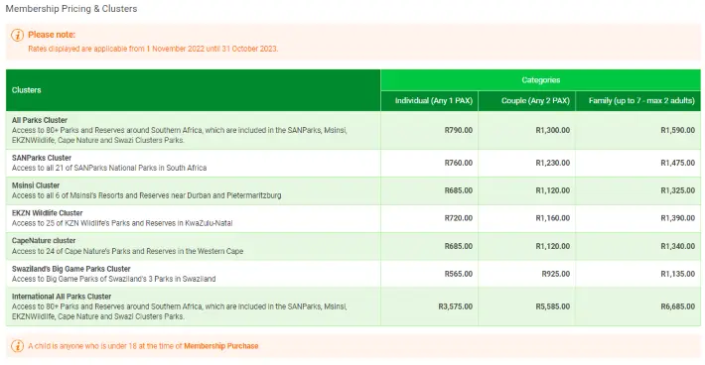705x365 pixels.
Task: Click the R1,135.00 Swaziland family price
Action: pyautogui.click(x=677, y=274)
